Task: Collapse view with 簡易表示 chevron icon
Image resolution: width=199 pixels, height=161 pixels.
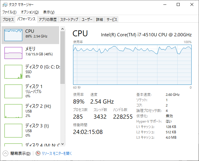Action: point(5,154)
